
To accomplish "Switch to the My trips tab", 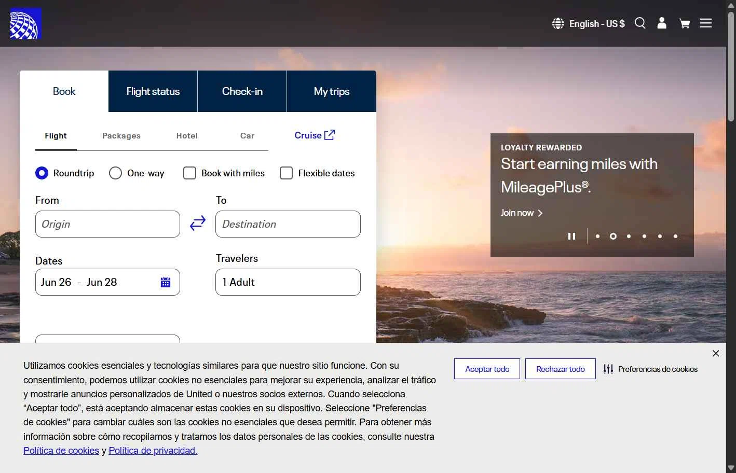I will click(x=332, y=91).
